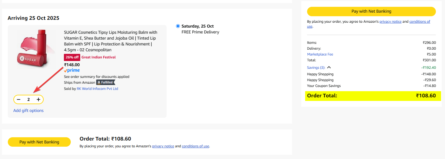Screen dimensions: 445x159
Task: Click the 26% off deal badge
Action: pyautogui.click(x=72, y=57)
